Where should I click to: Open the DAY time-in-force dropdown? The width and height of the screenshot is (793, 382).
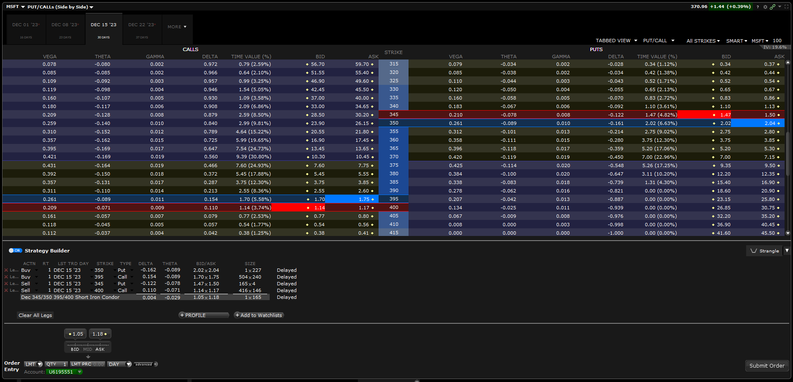pyautogui.click(x=119, y=364)
